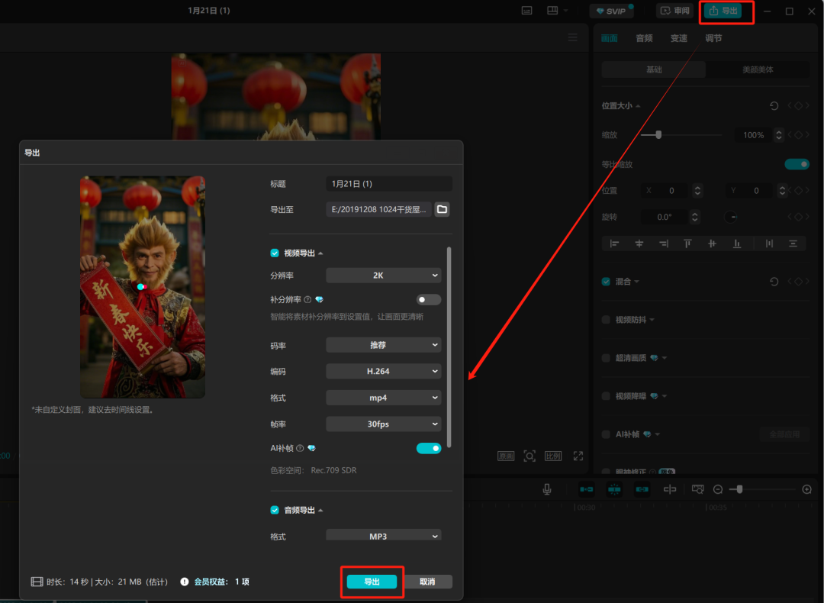Disable the AI补帧 toggle in export dialog
This screenshot has width=824, height=603.
tap(429, 448)
